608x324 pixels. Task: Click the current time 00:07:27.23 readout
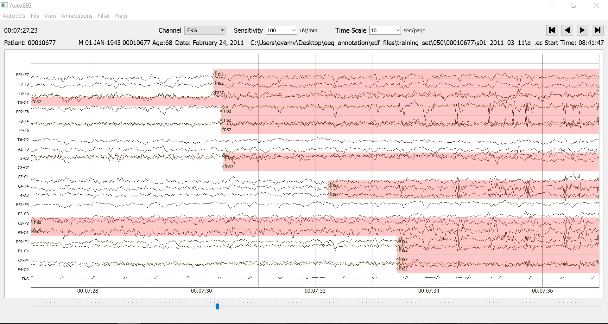(x=21, y=30)
